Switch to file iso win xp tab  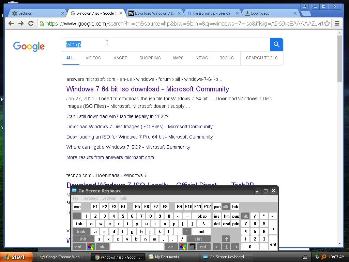point(211,13)
